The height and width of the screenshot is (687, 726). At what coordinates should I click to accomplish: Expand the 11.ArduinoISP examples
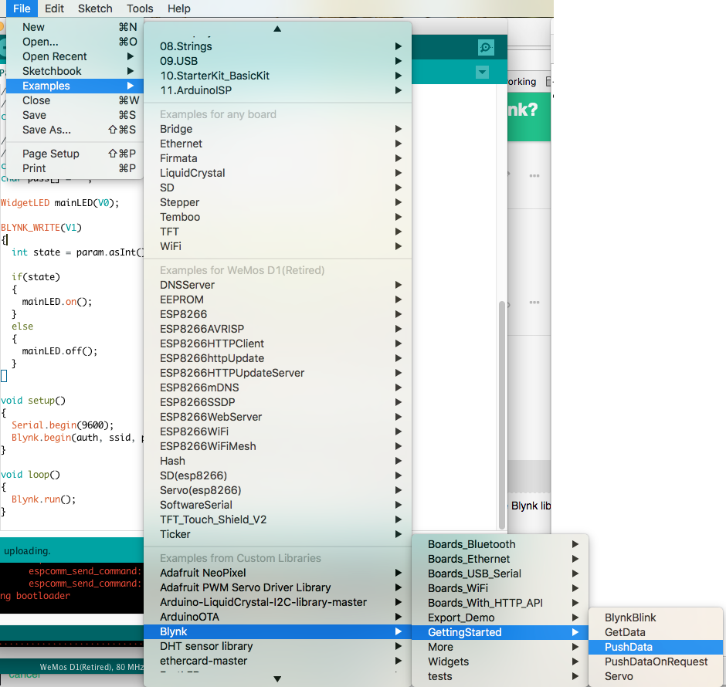tap(277, 90)
